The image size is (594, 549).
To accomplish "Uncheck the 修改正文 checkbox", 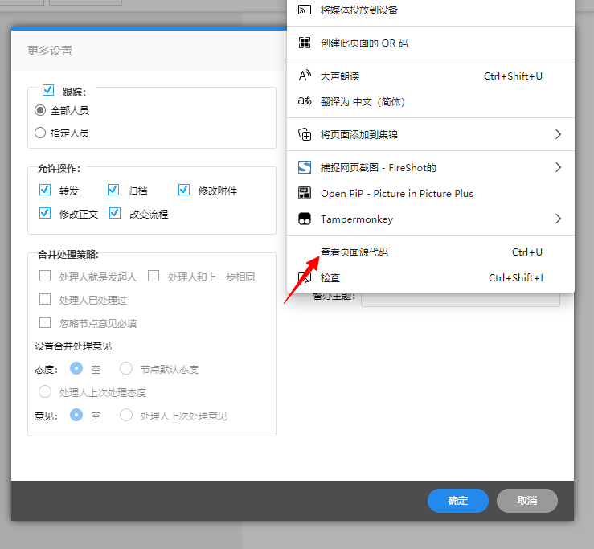I will point(45,213).
